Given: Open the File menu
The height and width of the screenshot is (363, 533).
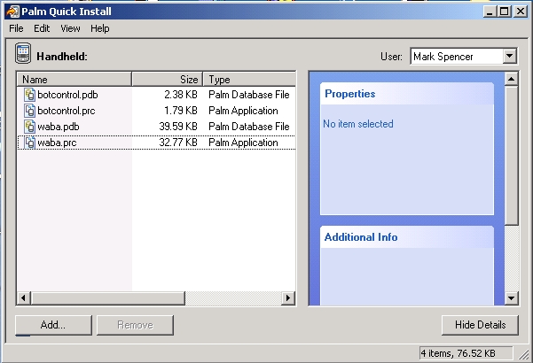Looking at the screenshot, I should [16, 28].
